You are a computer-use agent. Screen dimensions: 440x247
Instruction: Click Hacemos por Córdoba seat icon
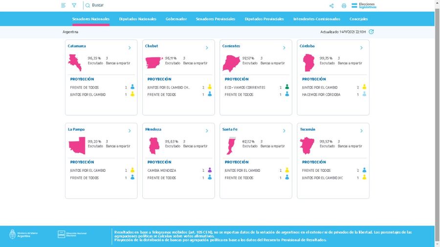(364, 94)
